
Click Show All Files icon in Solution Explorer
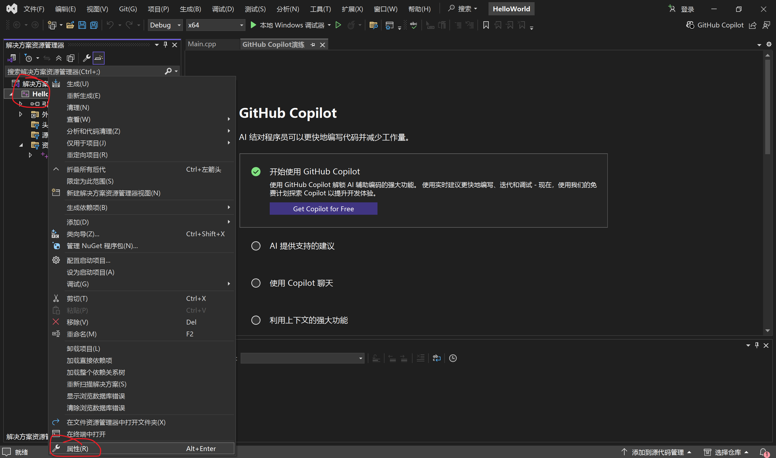click(71, 58)
